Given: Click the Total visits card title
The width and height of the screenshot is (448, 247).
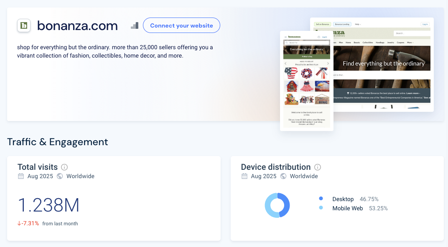Looking at the screenshot, I should coord(38,167).
